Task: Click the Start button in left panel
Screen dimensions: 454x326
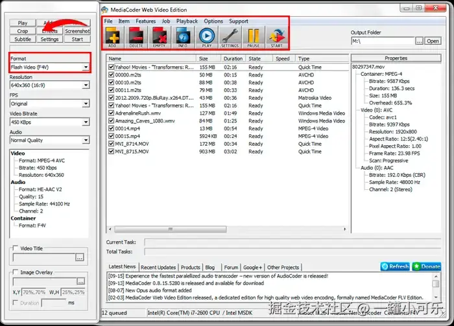Action: click(x=77, y=39)
